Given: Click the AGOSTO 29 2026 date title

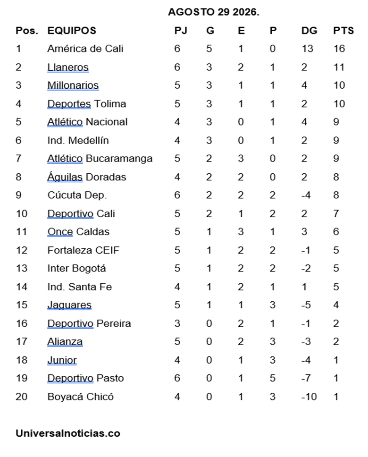Looking at the screenshot, I should click(214, 12).
